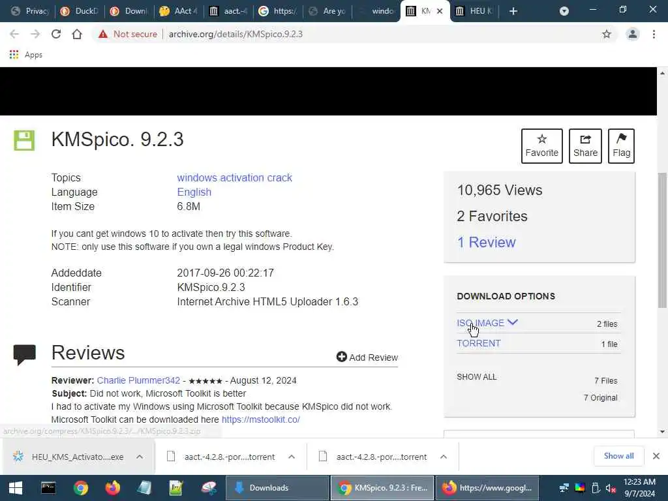Open the tab search dropdown
The image size is (668, 501).
tap(564, 11)
